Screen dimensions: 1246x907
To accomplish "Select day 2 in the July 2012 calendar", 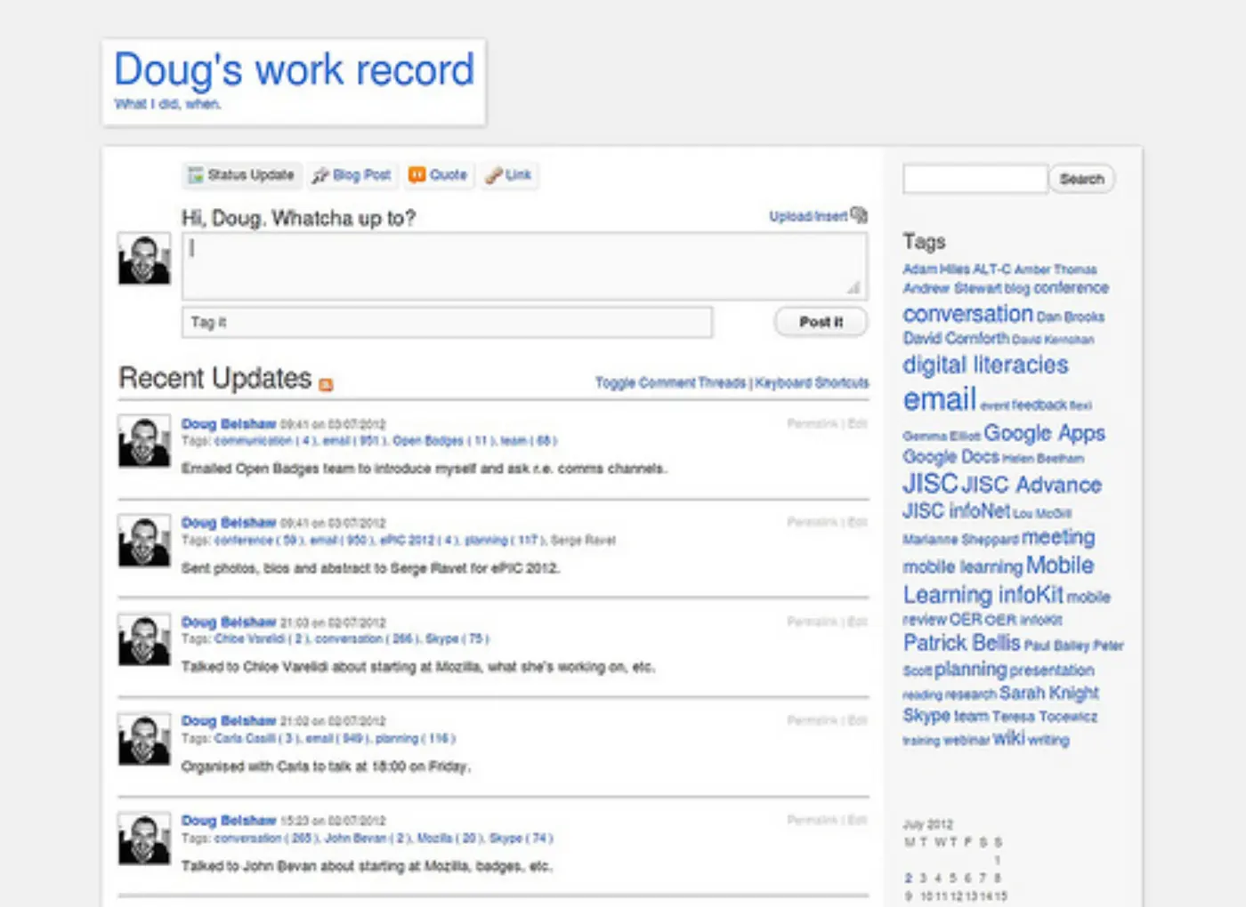I will tap(909, 878).
